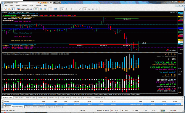Open the Alerts terminal tab
This screenshot has width=185, height=113.
[x=35, y=107]
